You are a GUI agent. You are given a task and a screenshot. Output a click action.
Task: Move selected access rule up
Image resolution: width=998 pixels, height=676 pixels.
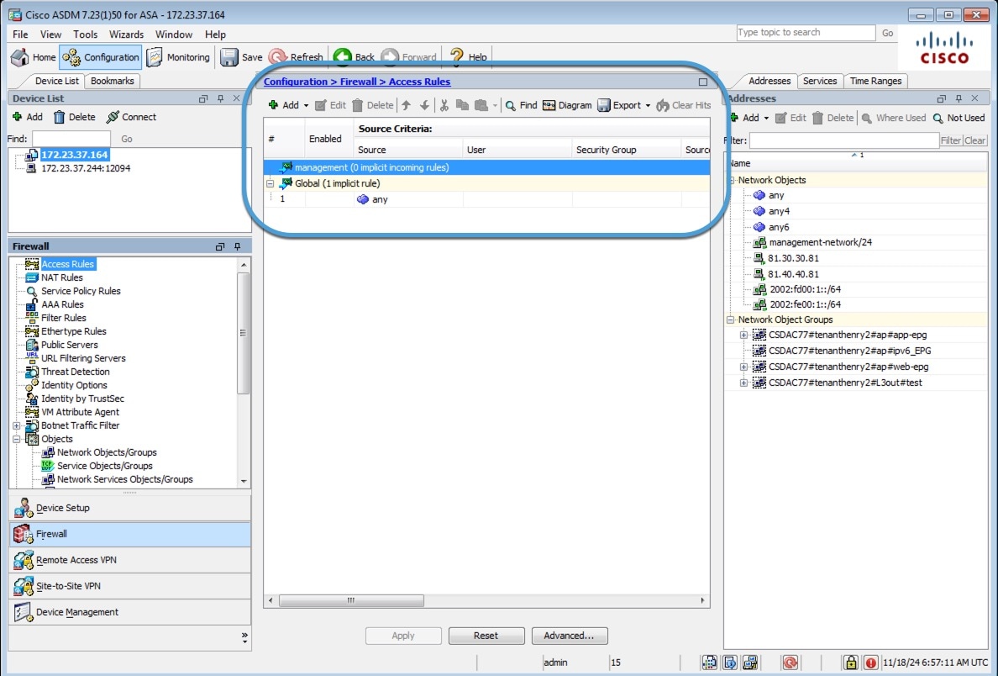406,105
